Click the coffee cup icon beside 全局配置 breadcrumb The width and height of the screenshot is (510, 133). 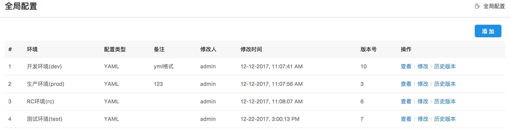click(477, 6)
